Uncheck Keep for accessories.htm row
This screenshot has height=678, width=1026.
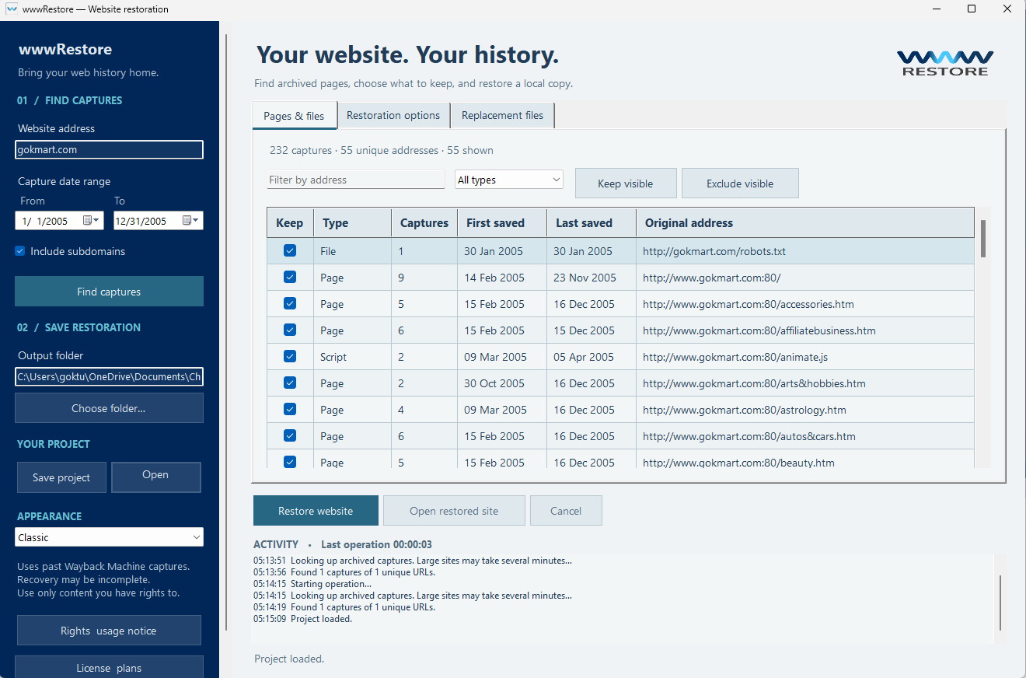coord(290,303)
